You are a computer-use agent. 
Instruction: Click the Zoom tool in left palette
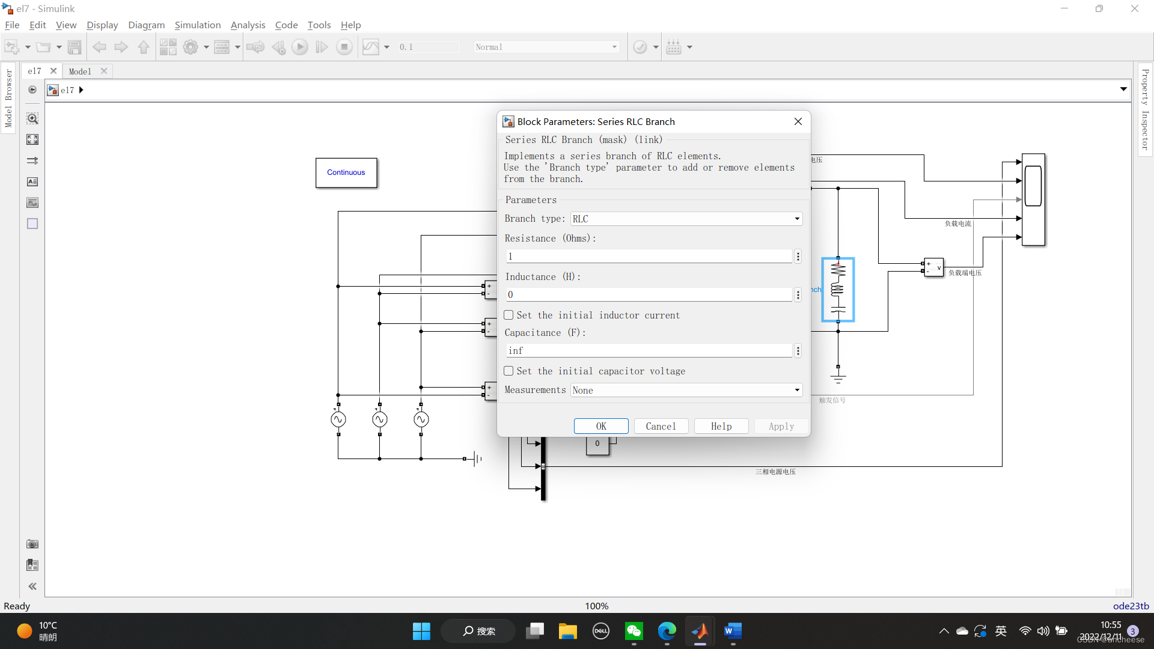(x=32, y=118)
